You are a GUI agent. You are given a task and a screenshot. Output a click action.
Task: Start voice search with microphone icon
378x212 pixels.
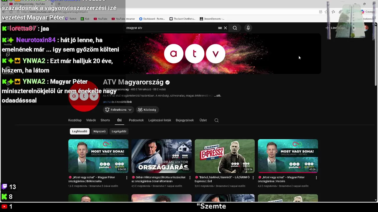tap(248, 28)
